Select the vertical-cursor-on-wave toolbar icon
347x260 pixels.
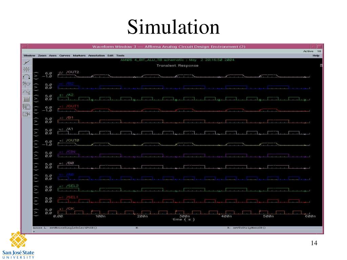point(26,84)
